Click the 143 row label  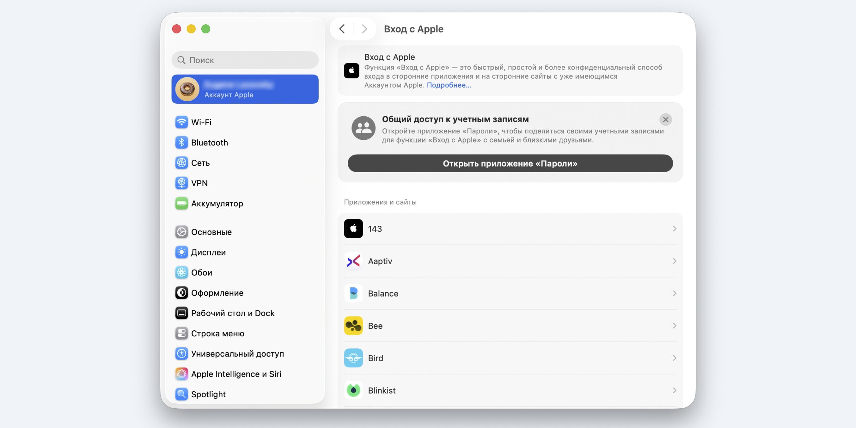[x=375, y=229]
